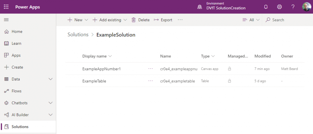This screenshot has height=134, width=313.
Task: Click the Canvas app type cell
Action: click(x=210, y=69)
